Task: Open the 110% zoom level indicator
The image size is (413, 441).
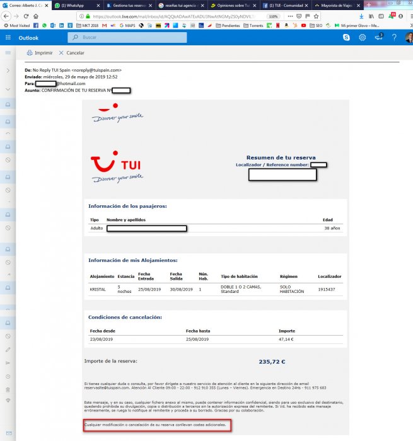Action: click(273, 16)
